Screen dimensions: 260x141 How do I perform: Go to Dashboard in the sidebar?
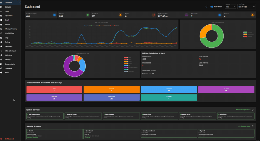click(10, 3)
